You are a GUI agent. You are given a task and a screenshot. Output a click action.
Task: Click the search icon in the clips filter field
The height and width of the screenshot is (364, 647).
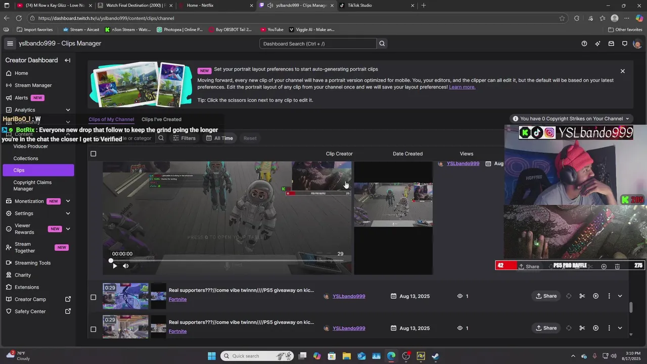coord(161,138)
